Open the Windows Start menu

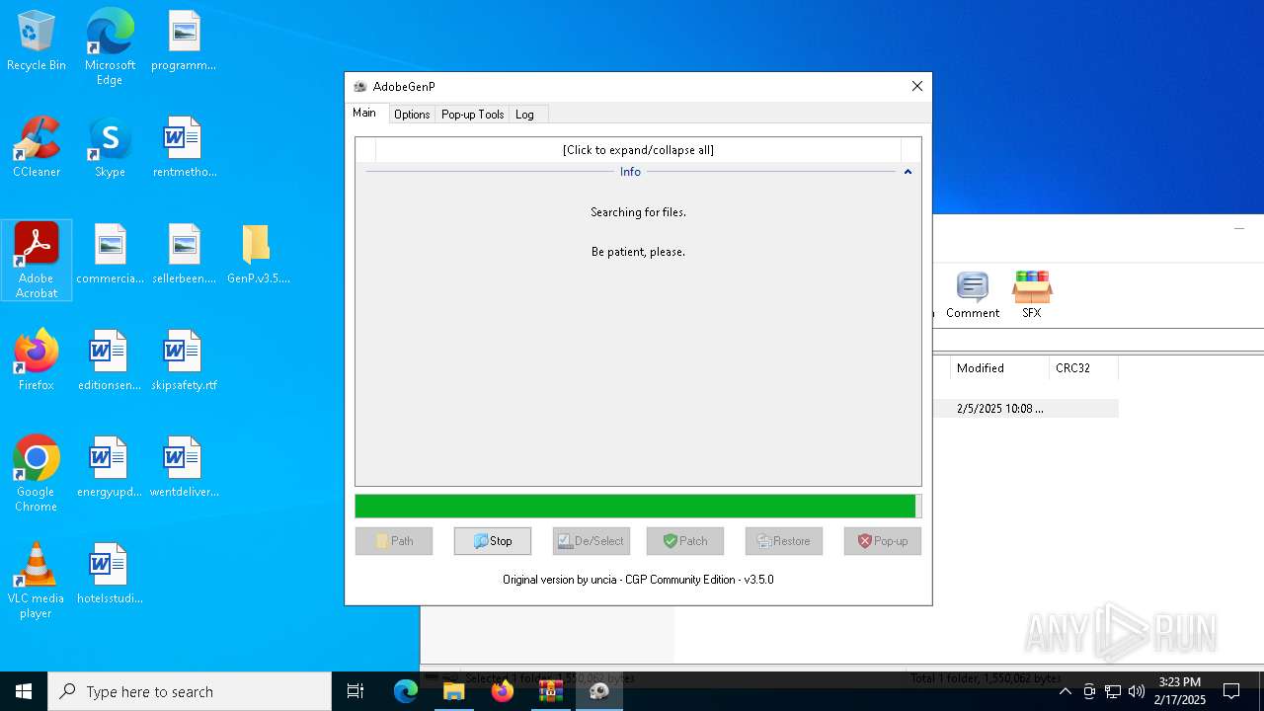point(24,691)
